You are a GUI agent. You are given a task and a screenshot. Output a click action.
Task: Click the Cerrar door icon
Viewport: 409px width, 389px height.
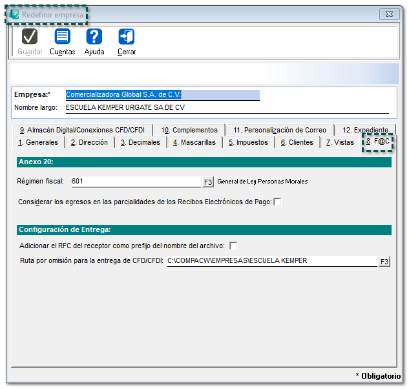(x=127, y=37)
